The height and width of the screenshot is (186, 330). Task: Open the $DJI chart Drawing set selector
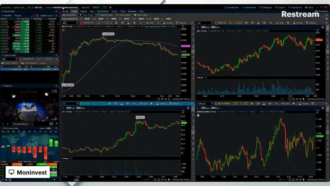(181, 99)
